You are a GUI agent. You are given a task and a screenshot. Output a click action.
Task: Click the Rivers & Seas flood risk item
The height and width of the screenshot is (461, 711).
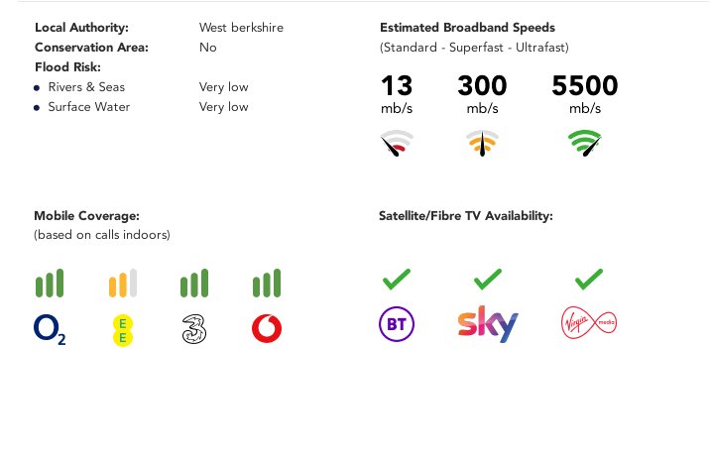click(86, 87)
